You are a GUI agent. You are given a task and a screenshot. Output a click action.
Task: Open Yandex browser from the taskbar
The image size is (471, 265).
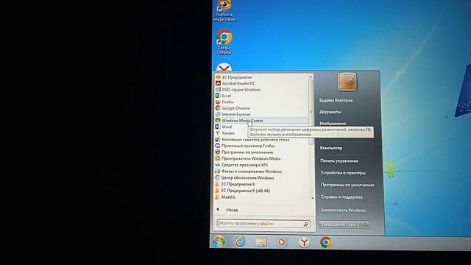tap(304, 242)
